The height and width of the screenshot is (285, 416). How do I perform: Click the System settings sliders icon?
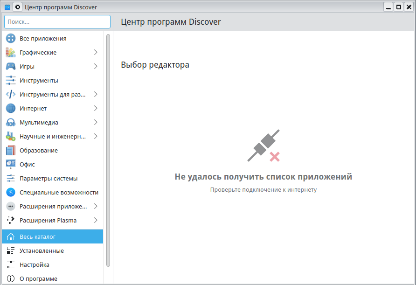[11, 178]
